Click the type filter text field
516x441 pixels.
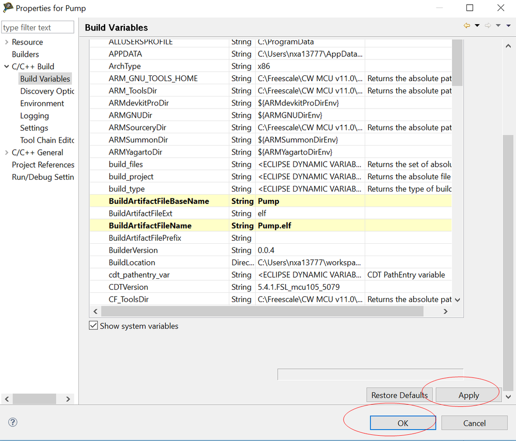tap(38, 27)
